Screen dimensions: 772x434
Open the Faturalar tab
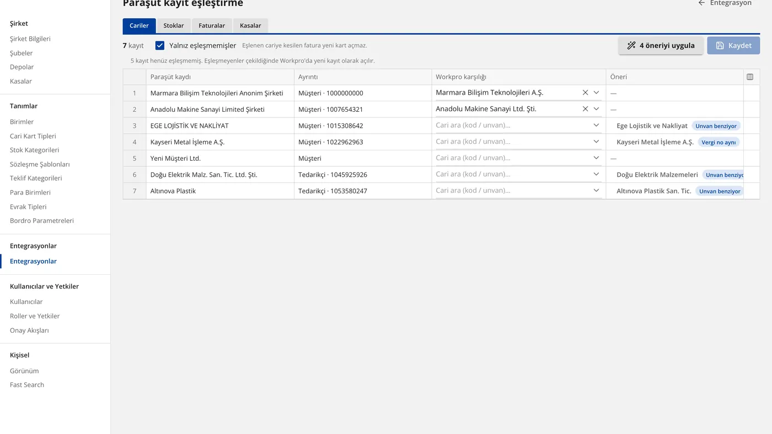click(212, 26)
